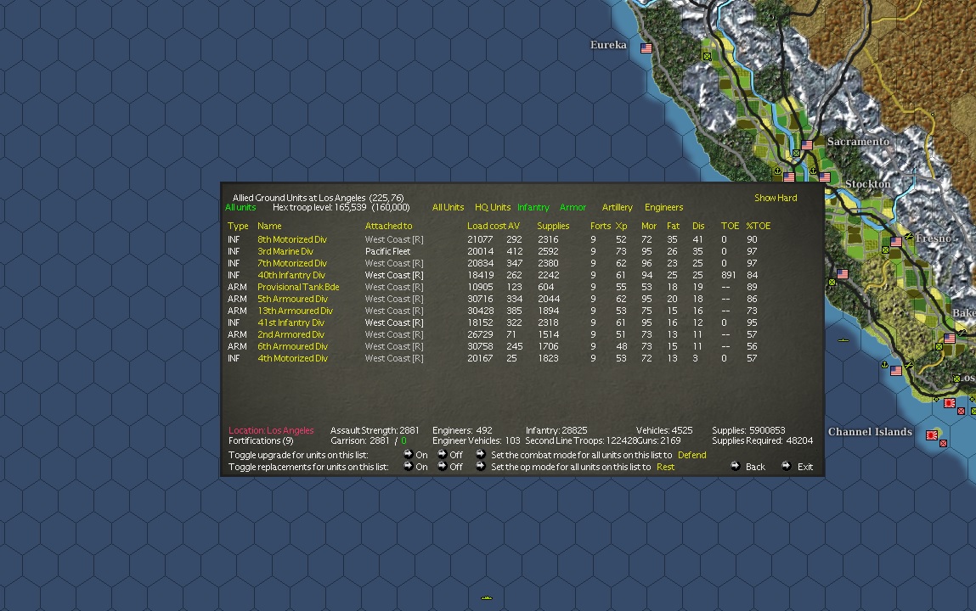The width and height of the screenshot is (976, 611).
Task: Click the arrow icon beside op mode setting
Action: point(481,466)
